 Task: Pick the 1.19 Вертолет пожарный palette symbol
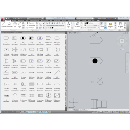(23, 51)
